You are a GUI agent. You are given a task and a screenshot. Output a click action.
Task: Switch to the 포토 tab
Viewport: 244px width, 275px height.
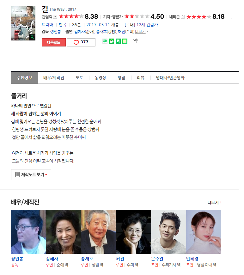click(x=79, y=78)
